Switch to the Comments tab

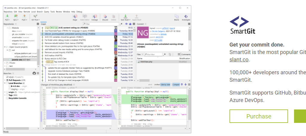(186, 54)
